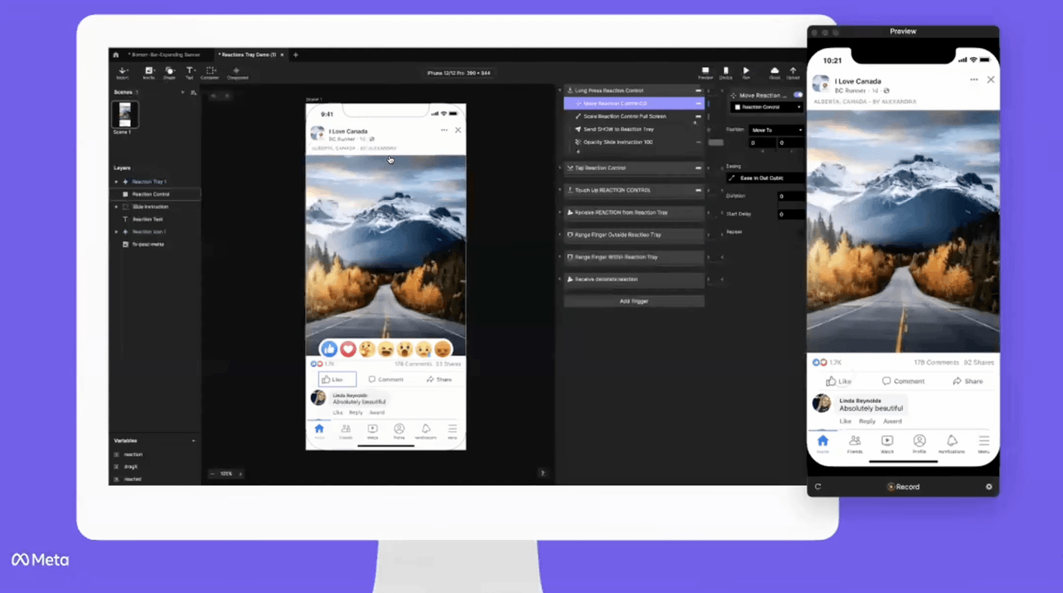Screen dimensions: 1063x593
Task: Select the Shape tool in the toolbar
Action: click(x=169, y=73)
